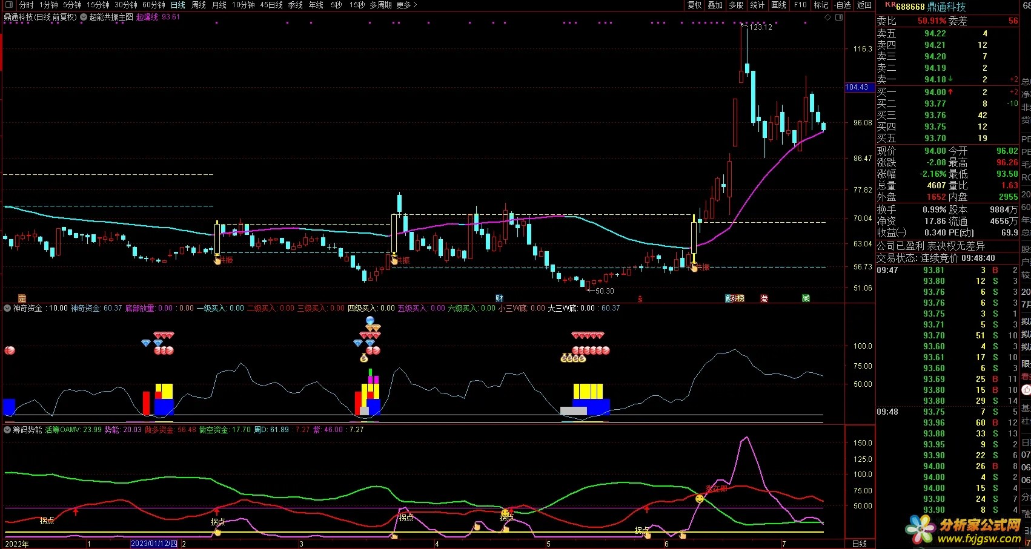Open the 多周期 view
Image resolution: width=1031 pixels, height=549 pixels.
pyautogui.click(x=380, y=5)
